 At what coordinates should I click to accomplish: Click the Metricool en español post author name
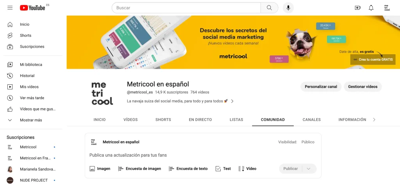[121, 142]
